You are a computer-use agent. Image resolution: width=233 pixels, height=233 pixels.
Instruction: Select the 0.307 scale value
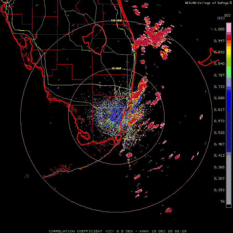[x=219, y=179]
